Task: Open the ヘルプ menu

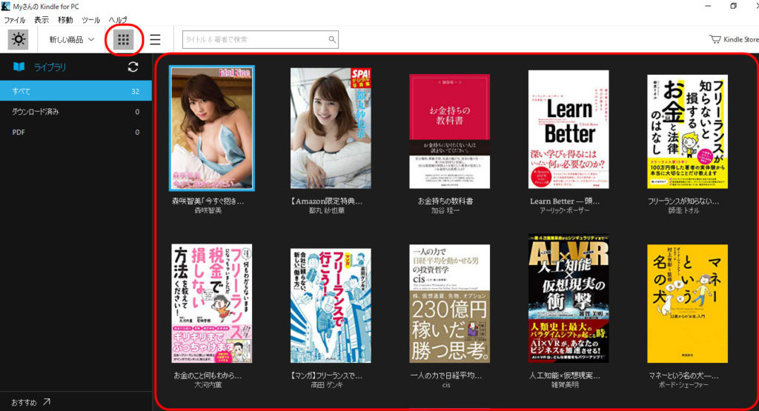Action: [x=118, y=20]
